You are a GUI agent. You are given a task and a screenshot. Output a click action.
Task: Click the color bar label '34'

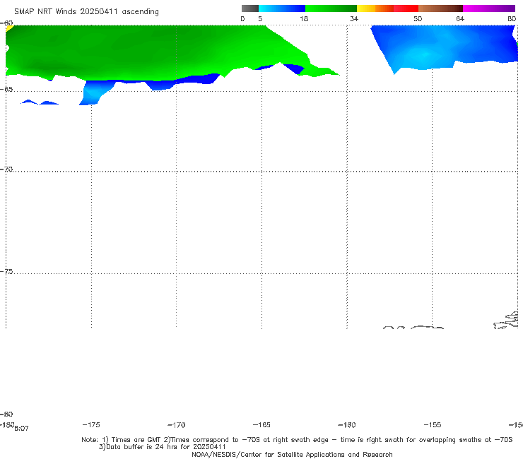354,19
